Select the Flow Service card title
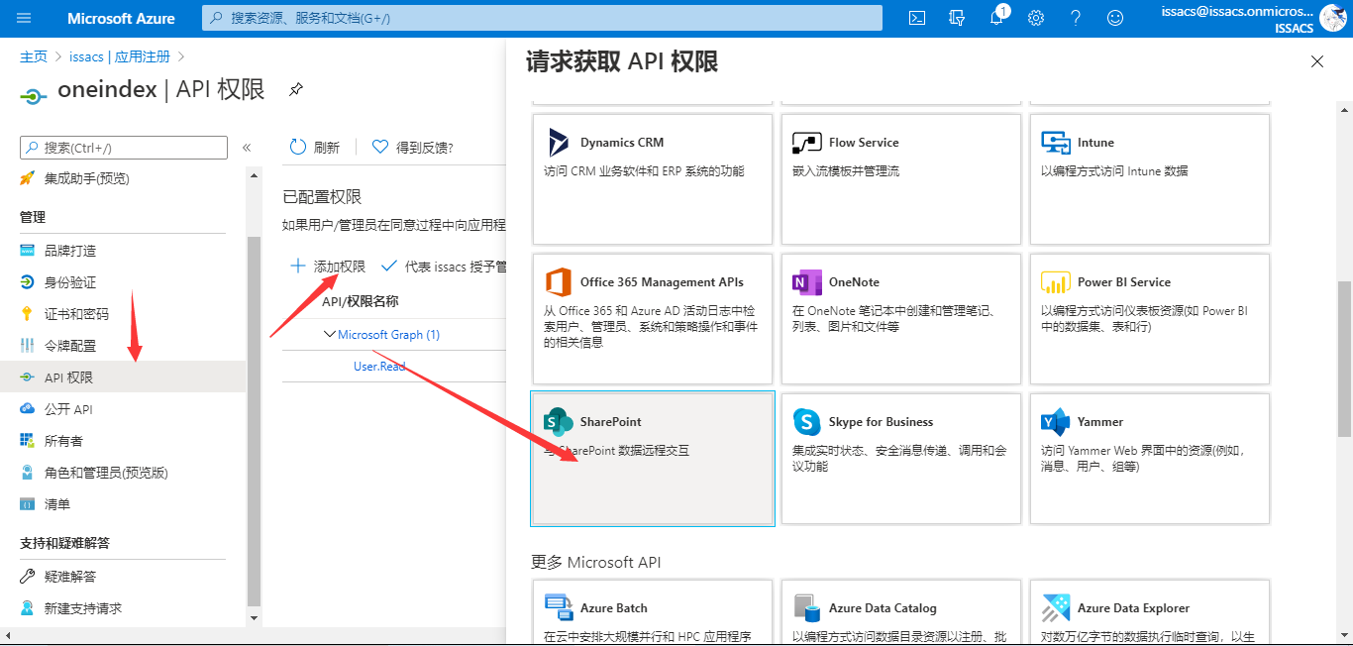The image size is (1353, 646). point(864,143)
